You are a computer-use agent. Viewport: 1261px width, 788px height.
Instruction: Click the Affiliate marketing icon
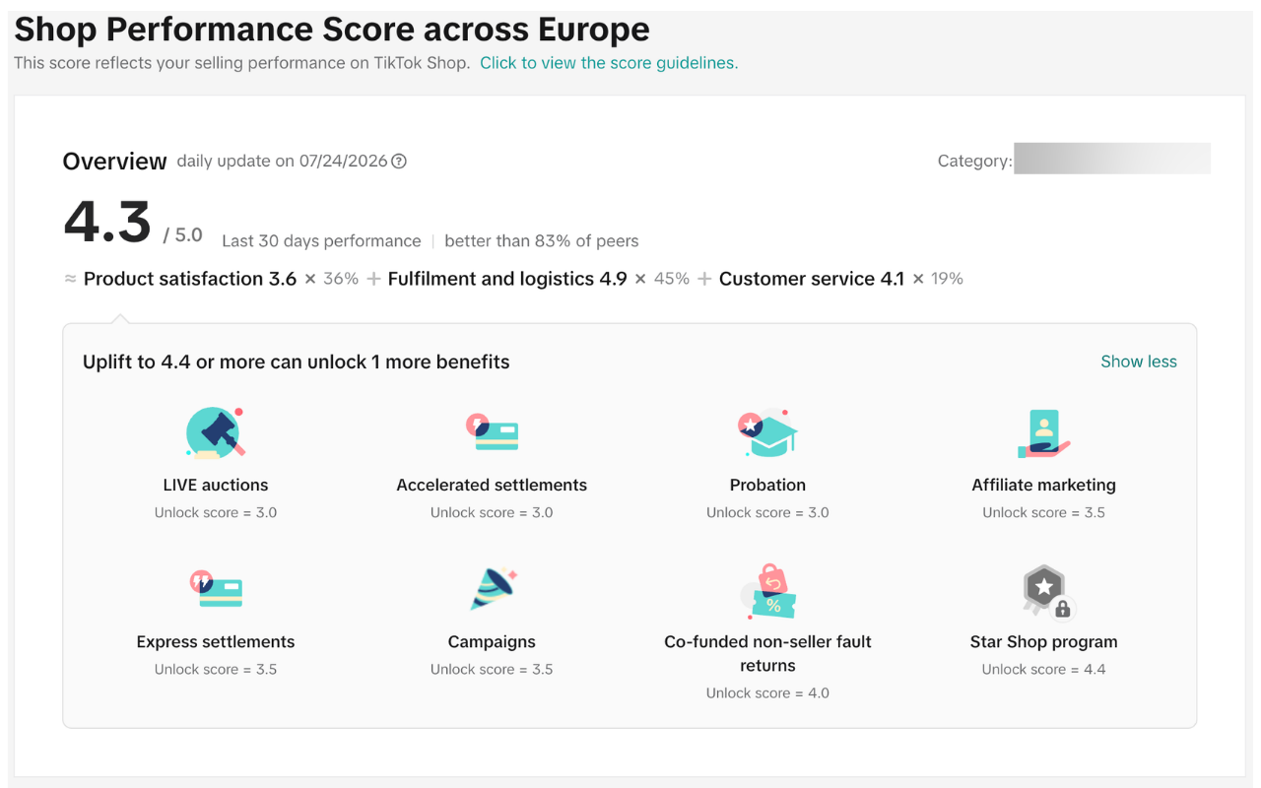pos(1043,433)
